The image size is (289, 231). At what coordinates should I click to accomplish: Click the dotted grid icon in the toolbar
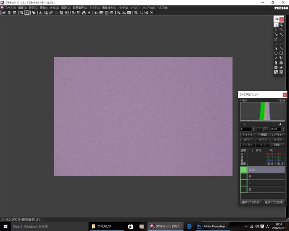pyautogui.click(x=79, y=13)
